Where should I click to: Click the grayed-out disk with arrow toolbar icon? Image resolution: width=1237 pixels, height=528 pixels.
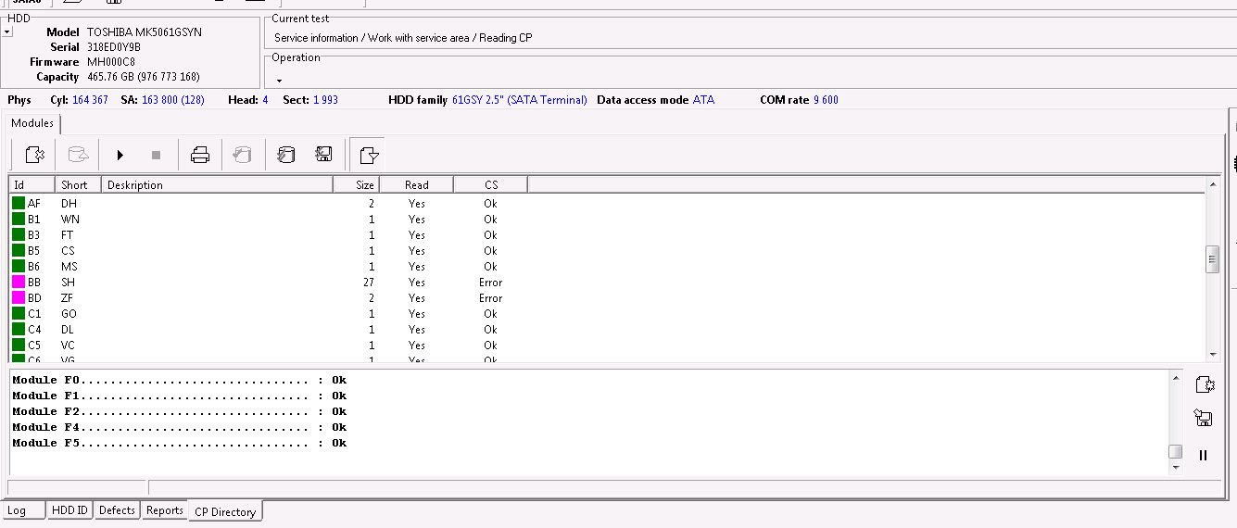[79, 155]
